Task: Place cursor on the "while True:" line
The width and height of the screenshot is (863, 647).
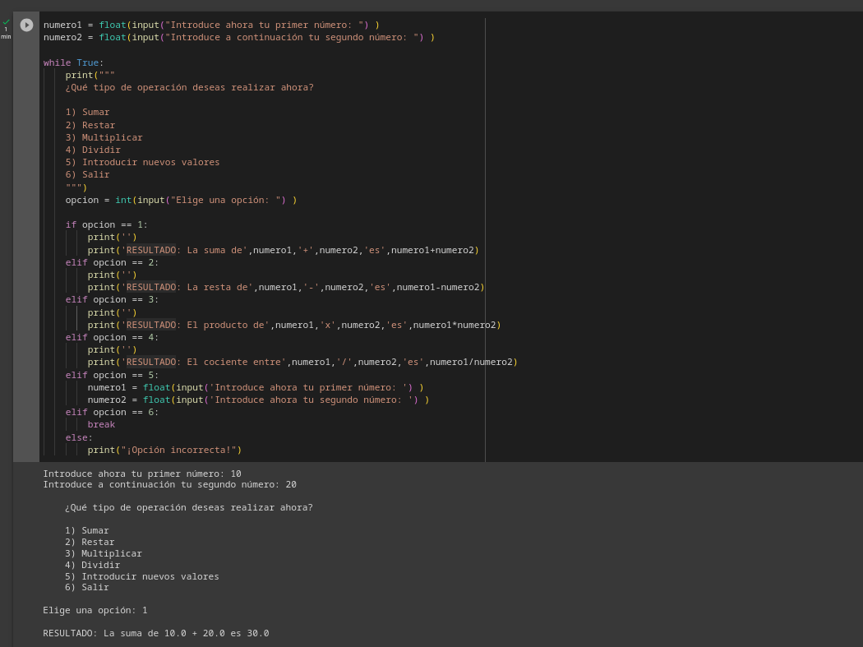Action: 74,62
